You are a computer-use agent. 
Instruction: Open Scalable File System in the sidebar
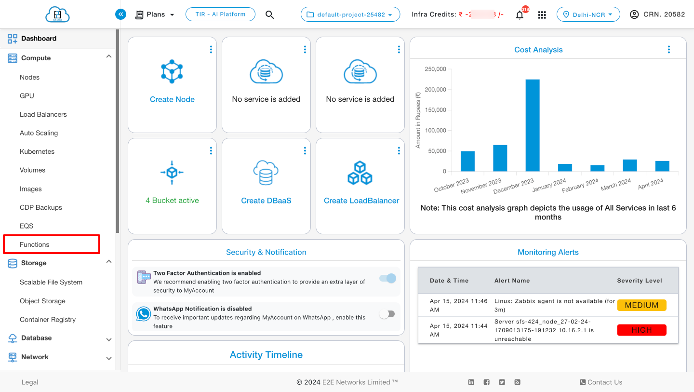[51, 283]
